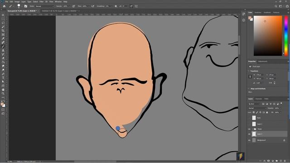Open the layer filter Kind dropdown
Image resolution: width=290 pixels, height=163 pixels.
coord(254,104)
